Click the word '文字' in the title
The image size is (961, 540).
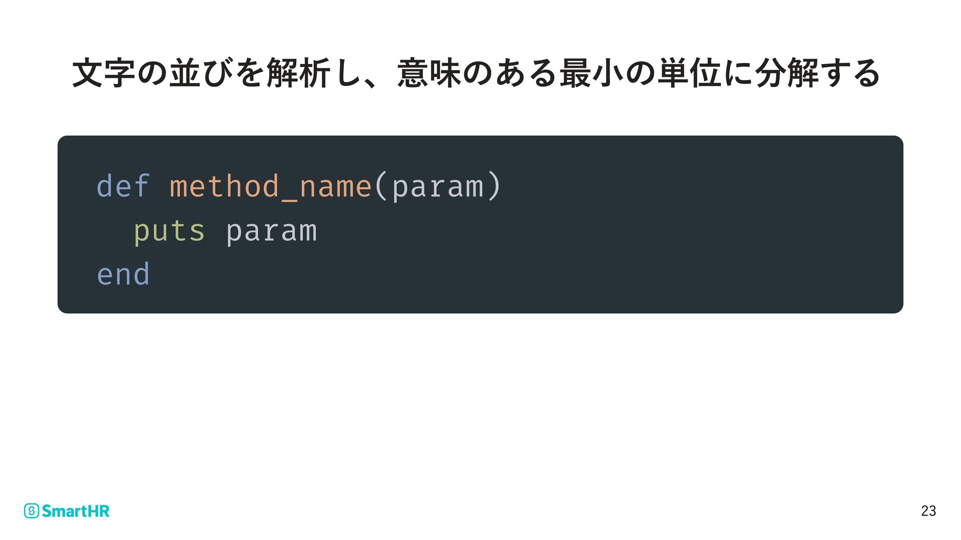pos(104,73)
